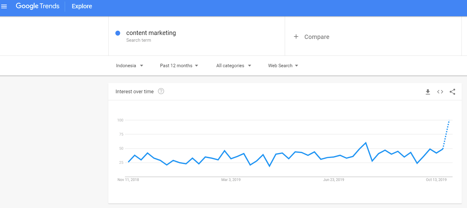Expand the Indonesia region dropdown
Screen dimensions: 467x208
(x=129, y=66)
